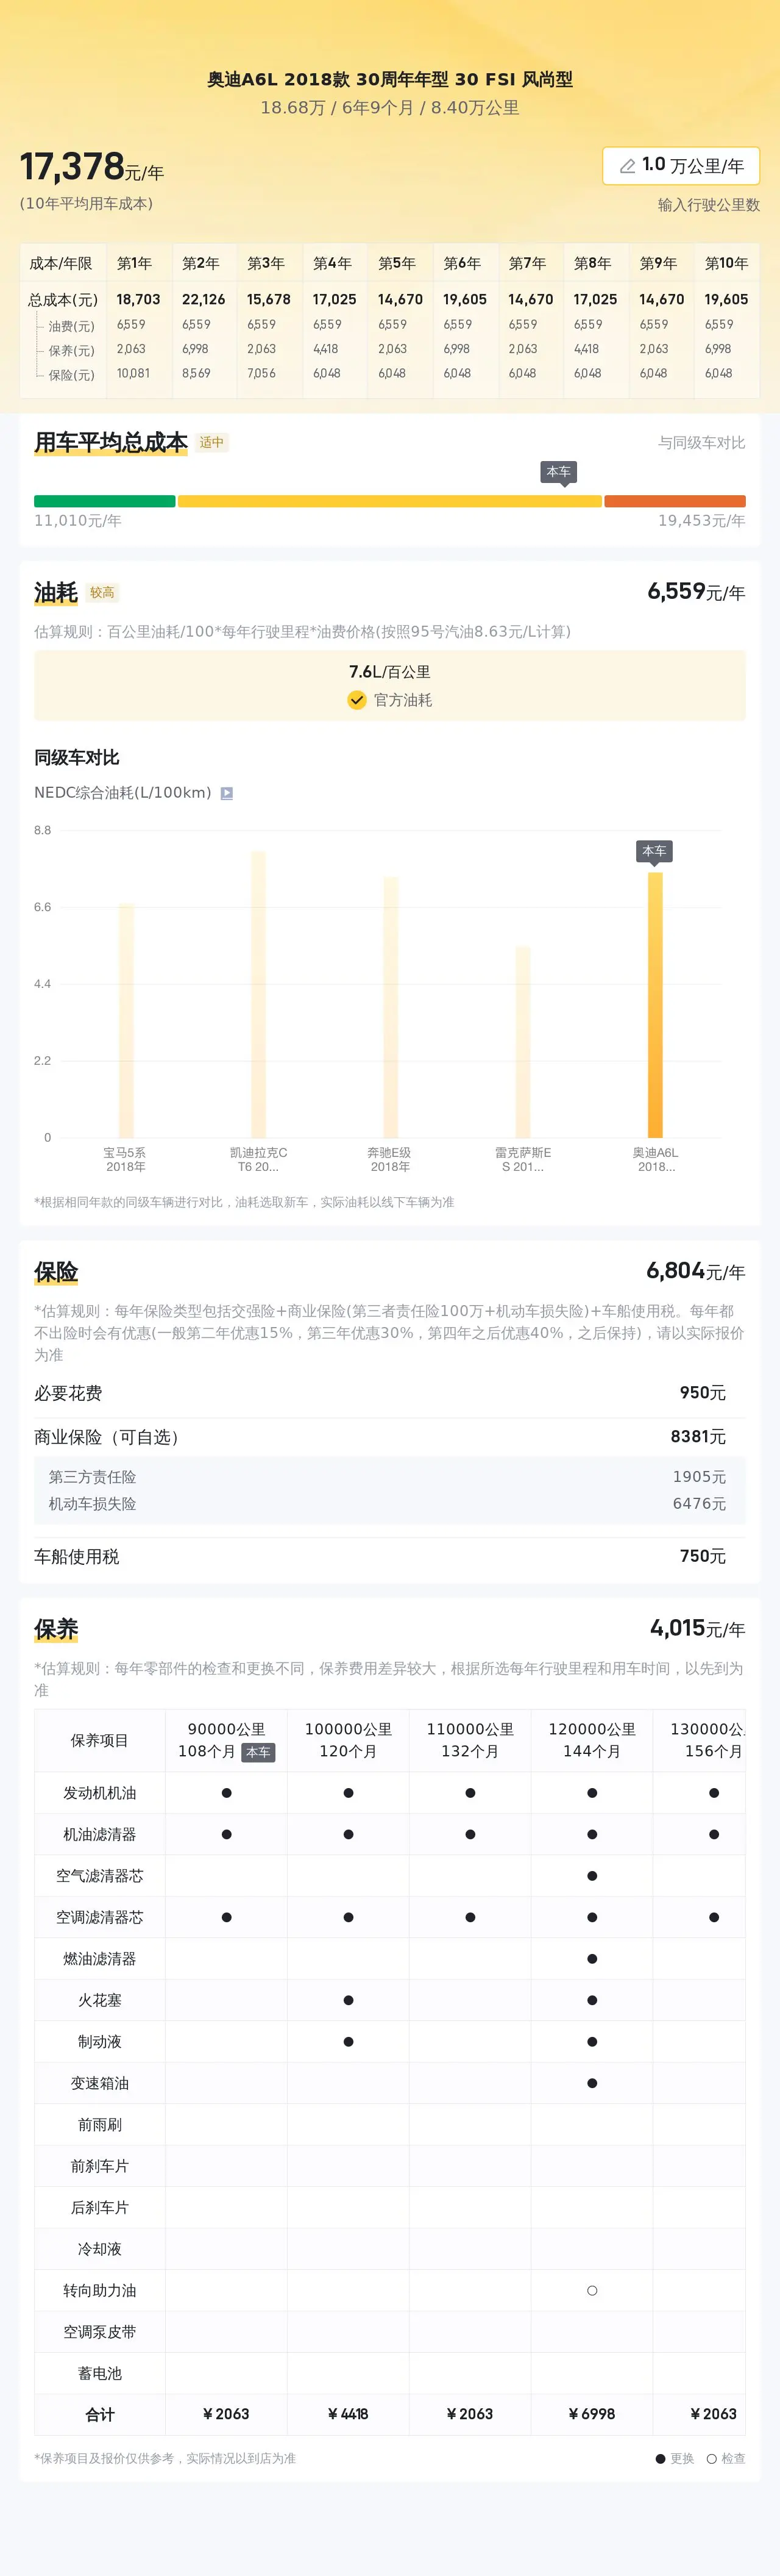This screenshot has height=2576, width=780.
Task: Select the 雷克萨斯ES fuel bar
Action: [522, 1041]
